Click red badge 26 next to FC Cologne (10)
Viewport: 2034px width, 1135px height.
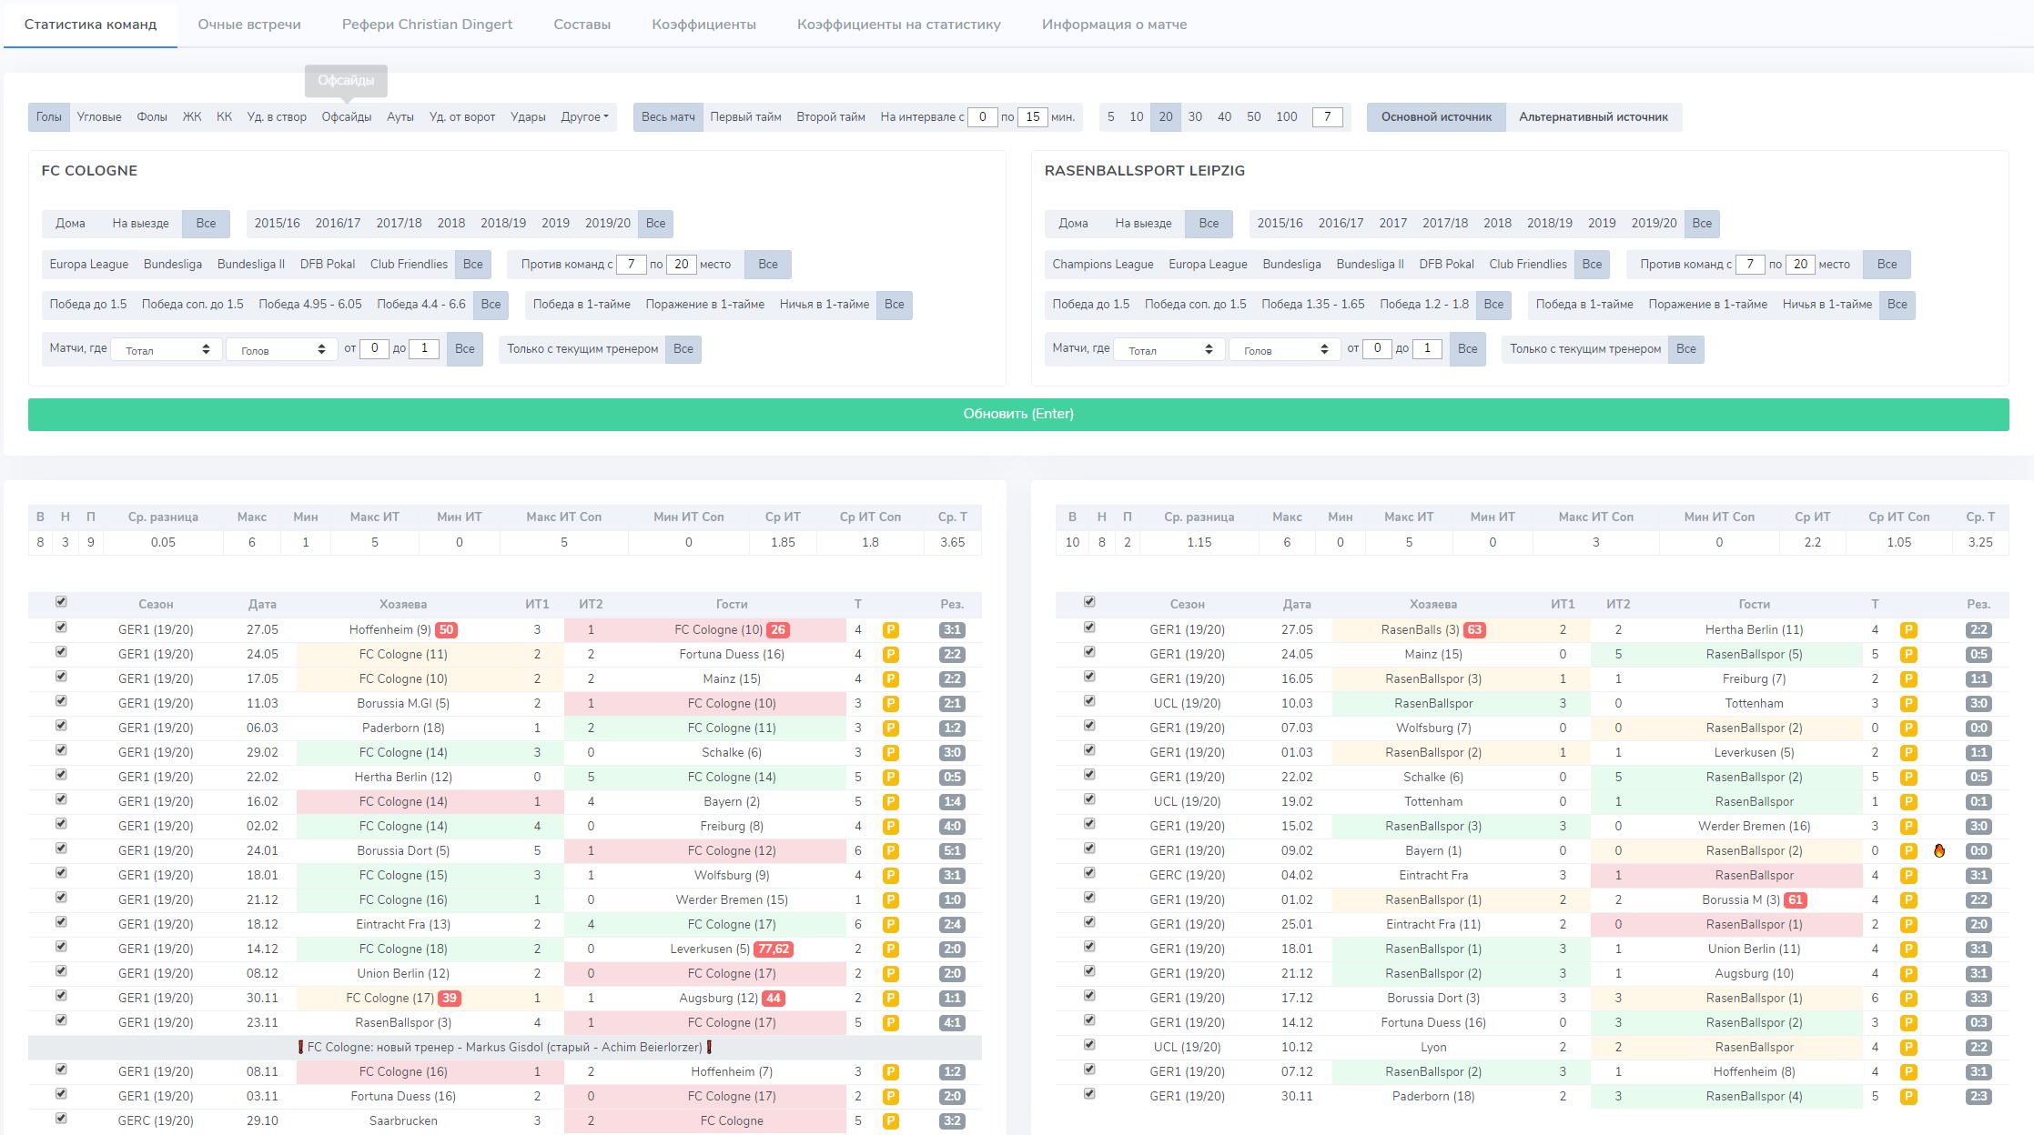778,629
